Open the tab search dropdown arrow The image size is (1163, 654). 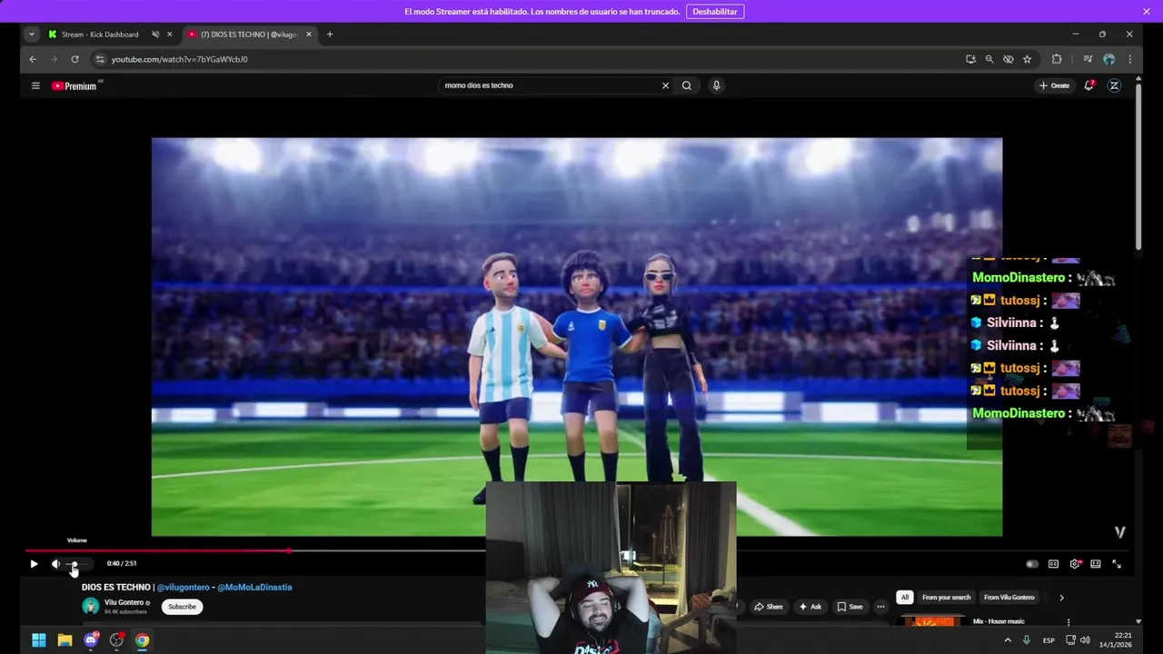[32, 35]
